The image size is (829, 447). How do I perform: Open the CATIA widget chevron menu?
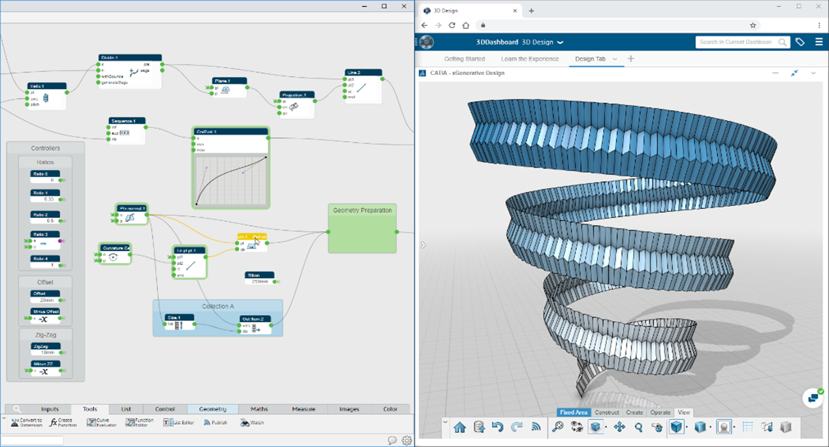tap(813, 73)
